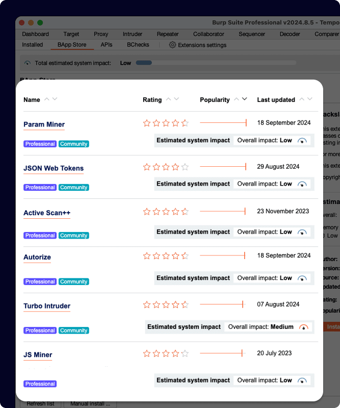Click the gear icon beside Extensions settings
The width and height of the screenshot is (340, 408).
(x=172, y=45)
